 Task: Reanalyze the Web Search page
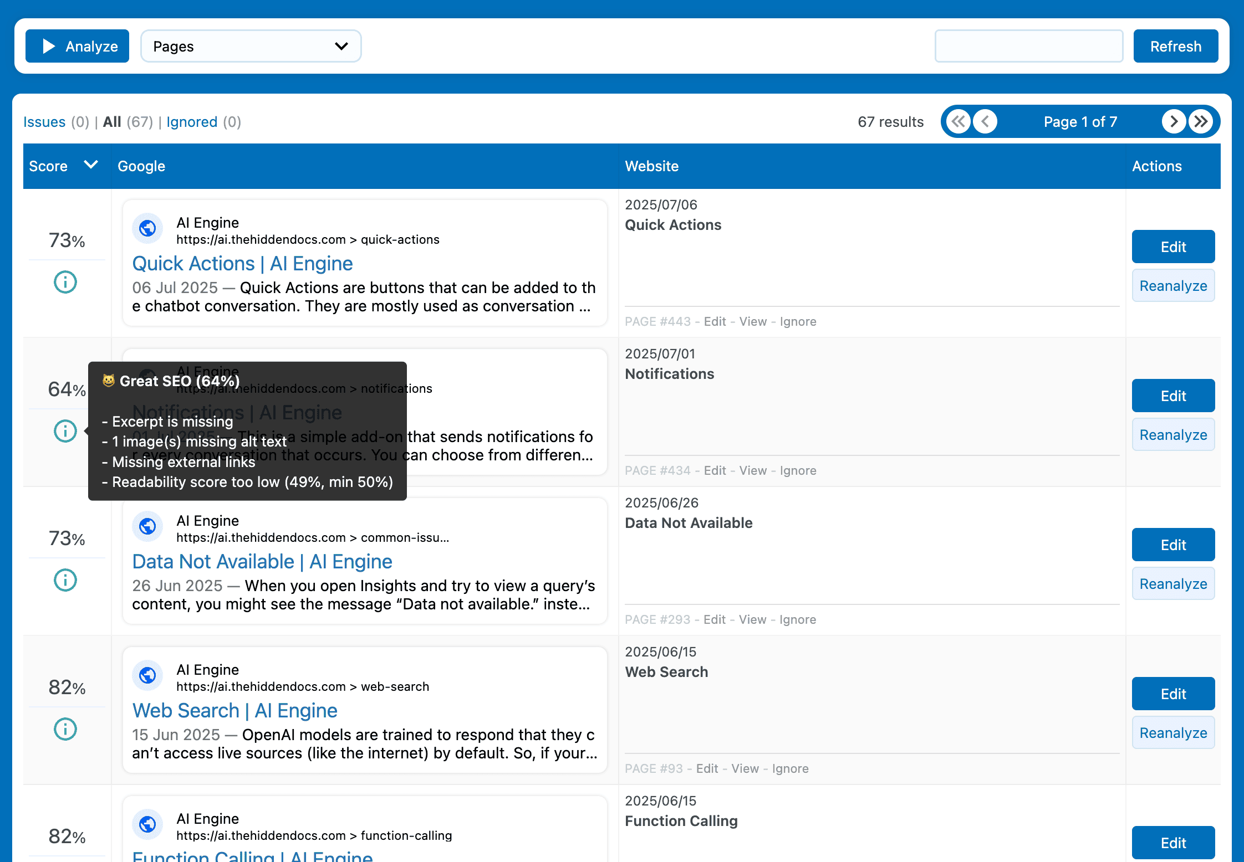1174,733
